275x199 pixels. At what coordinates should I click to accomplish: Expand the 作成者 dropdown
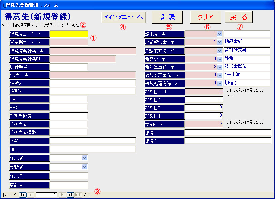pyautogui.click(x=84, y=158)
